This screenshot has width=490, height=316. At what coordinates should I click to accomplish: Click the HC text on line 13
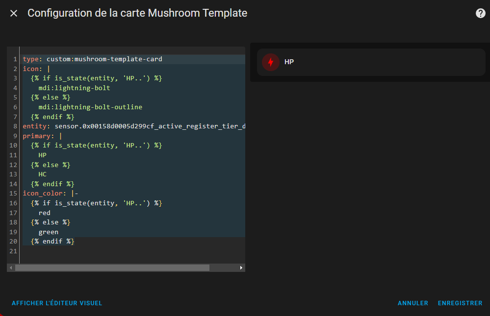click(43, 174)
